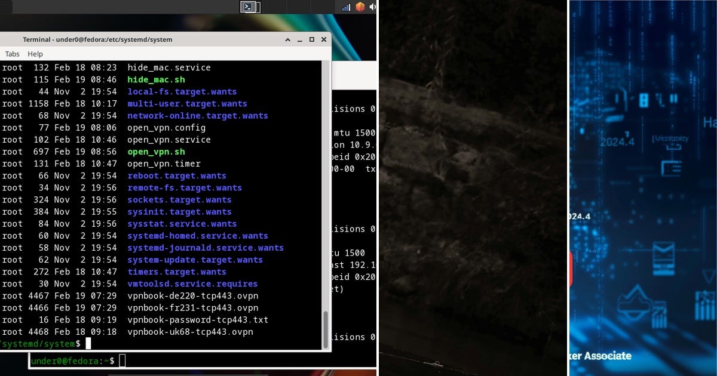
Task: Click the sockets.target.wants directory entry
Action: pos(179,199)
